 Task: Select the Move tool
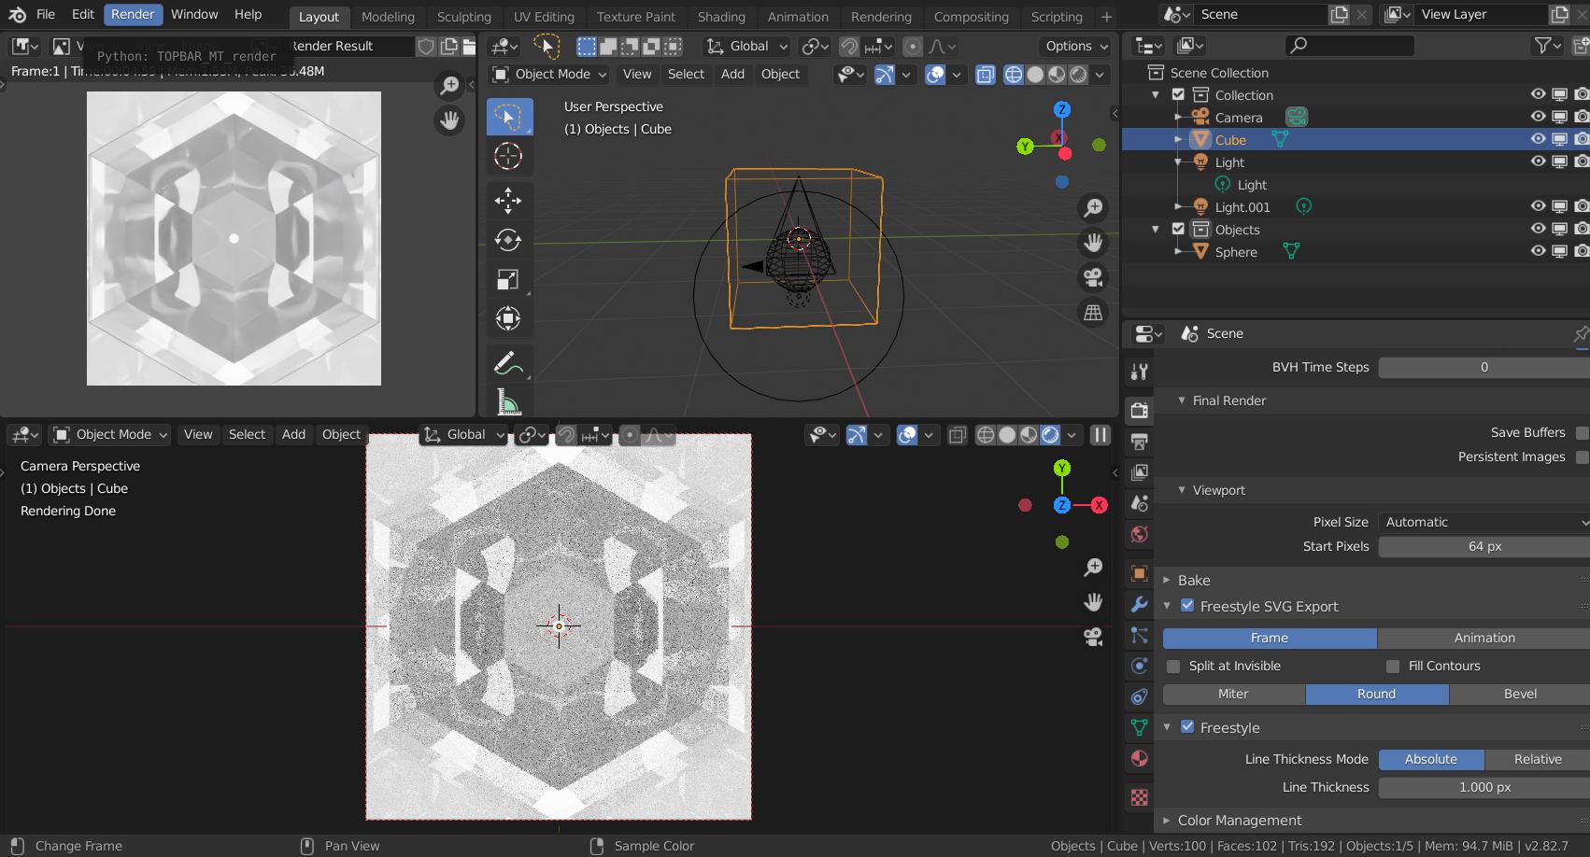pos(508,200)
